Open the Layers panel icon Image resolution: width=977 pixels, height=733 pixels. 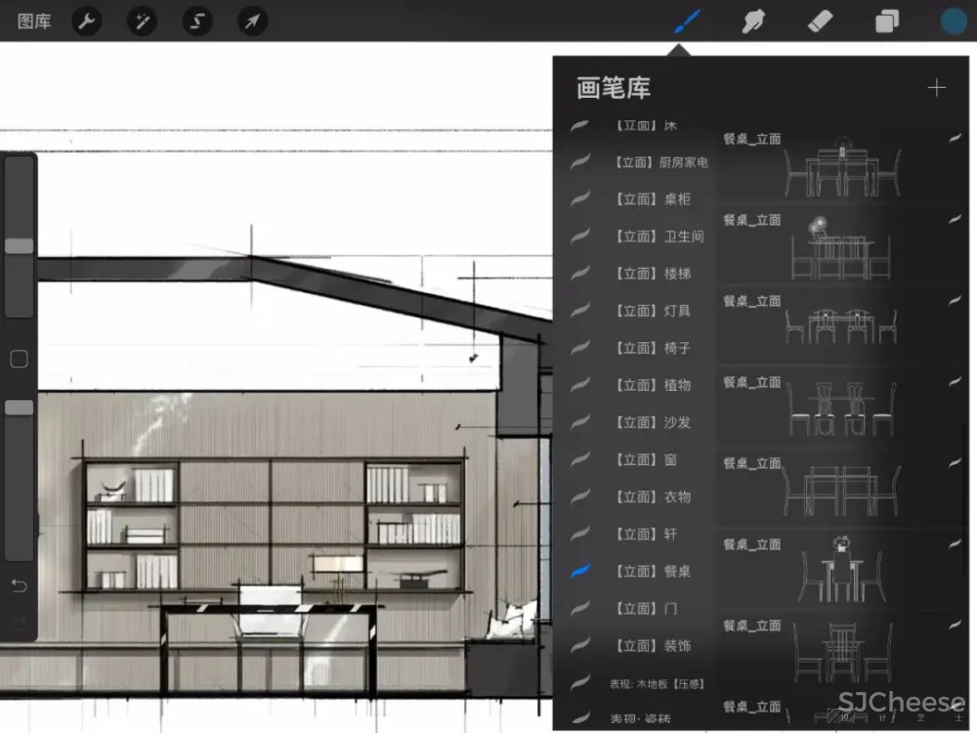pyautogui.click(x=887, y=21)
